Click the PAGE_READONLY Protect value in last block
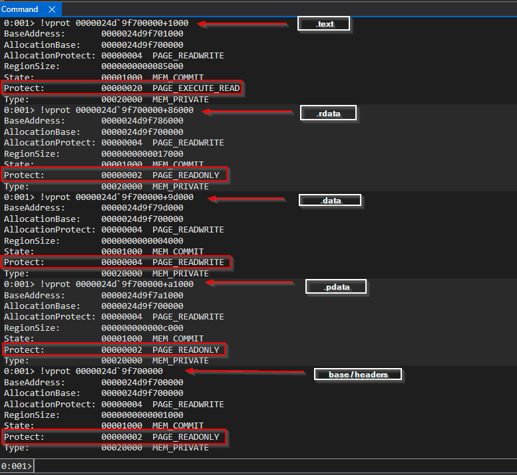The width and height of the screenshot is (517, 475). (186, 437)
